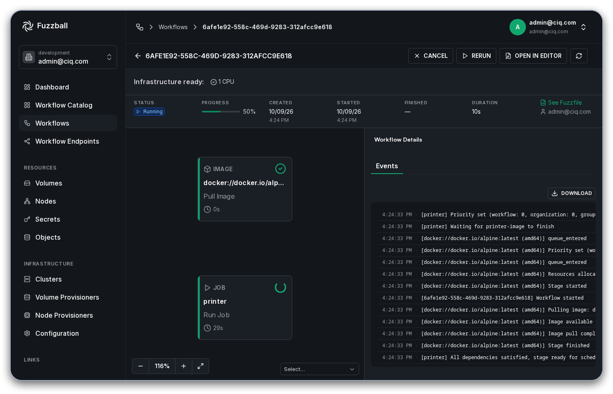
Task: Click the workflow breadcrumb root icon
Action: pos(140,27)
